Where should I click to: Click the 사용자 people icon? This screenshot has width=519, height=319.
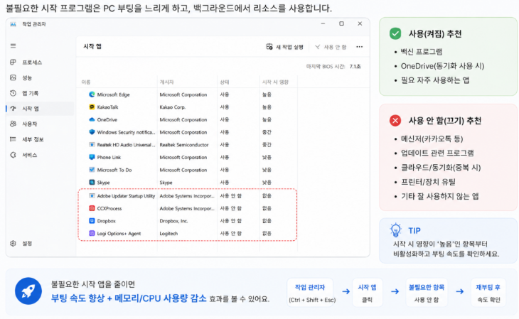pyautogui.click(x=13, y=124)
